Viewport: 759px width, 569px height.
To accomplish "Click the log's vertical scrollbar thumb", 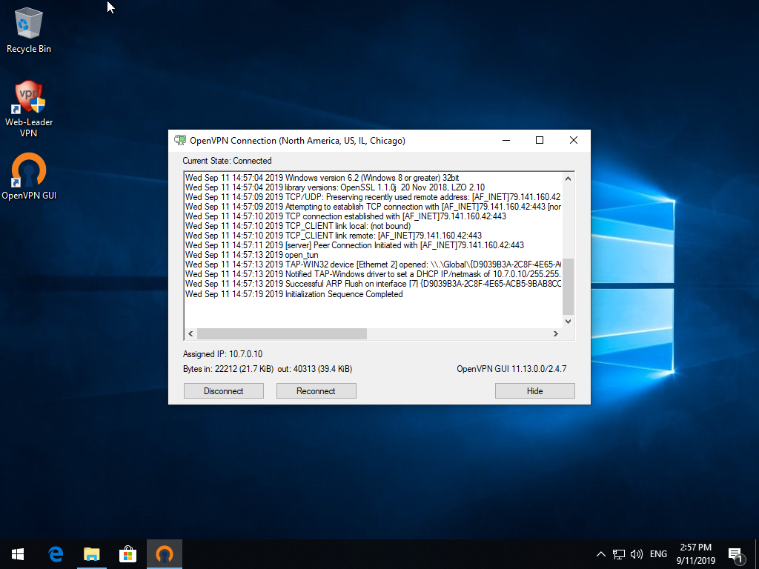I will pyautogui.click(x=569, y=287).
